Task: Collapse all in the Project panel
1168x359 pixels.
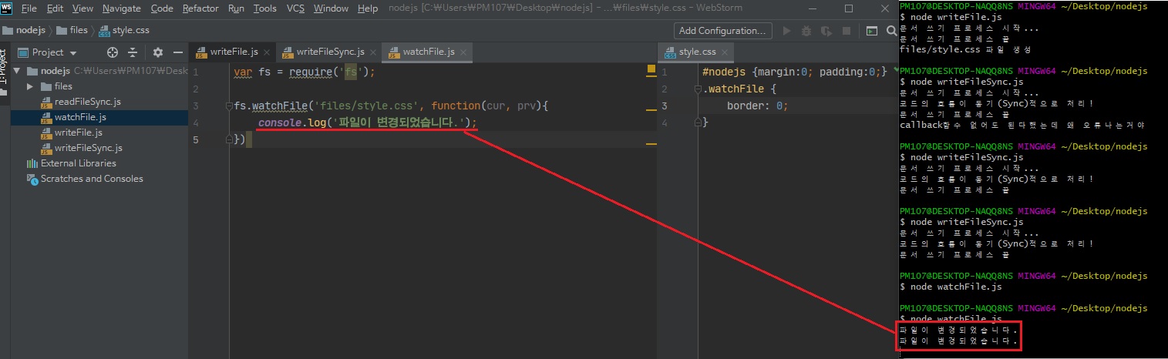Action: (133, 52)
